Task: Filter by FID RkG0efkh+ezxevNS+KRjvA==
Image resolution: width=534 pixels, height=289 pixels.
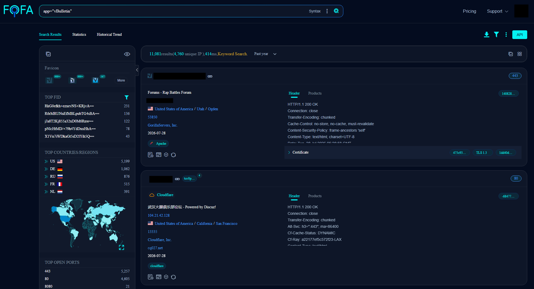Action: coord(69,106)
